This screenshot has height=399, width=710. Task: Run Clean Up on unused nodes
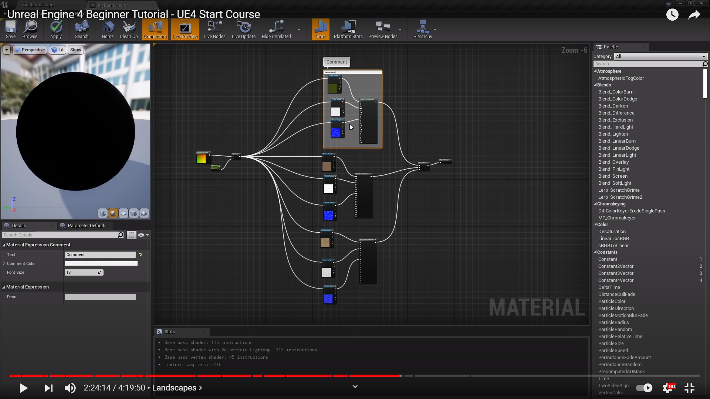pyautogui.click(x=129, y=30)
